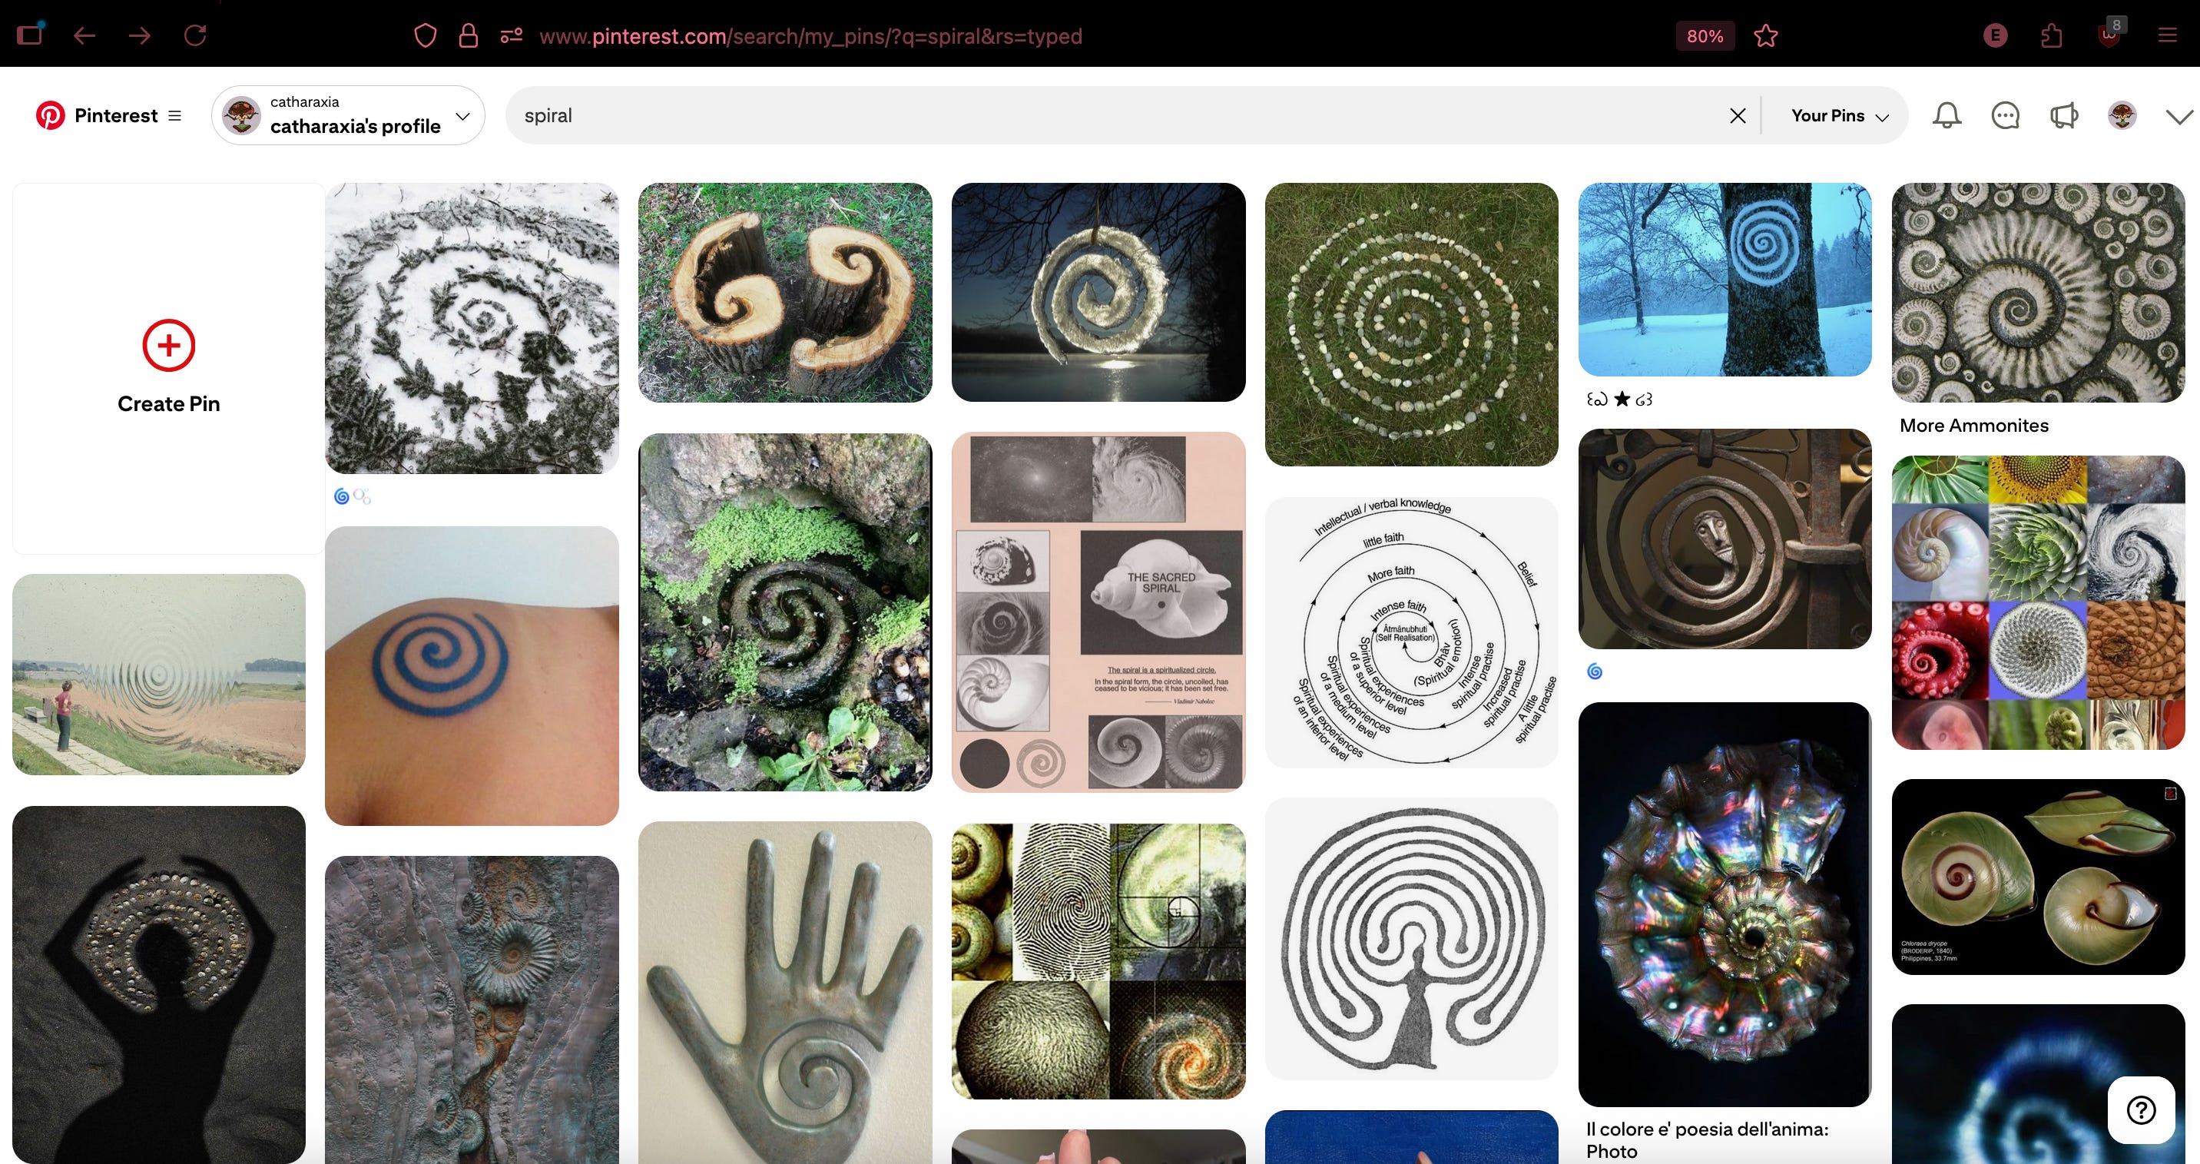2200x1164 pixels.
Task: Click the star symbols caption under tree pin
Action: (x=1619, y=399)
